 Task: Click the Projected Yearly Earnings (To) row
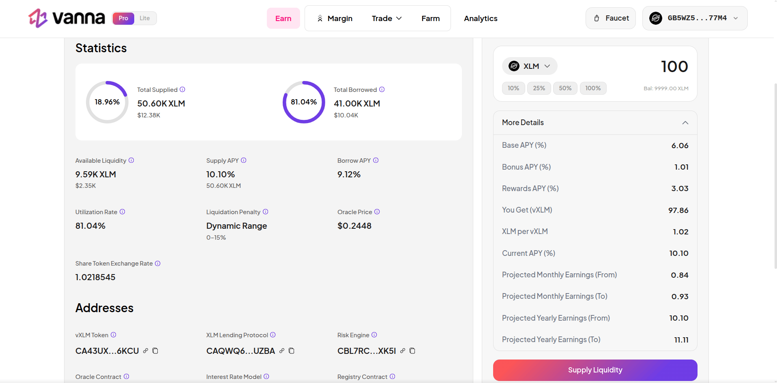click(x=595, y=340)
